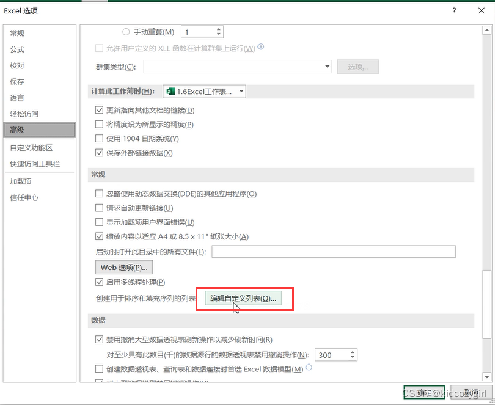Open the 常规 options category
This screenshot has width=495, height=405.
pos(40,33)
